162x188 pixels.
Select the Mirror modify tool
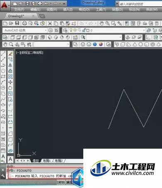click(x=10, y=65)
